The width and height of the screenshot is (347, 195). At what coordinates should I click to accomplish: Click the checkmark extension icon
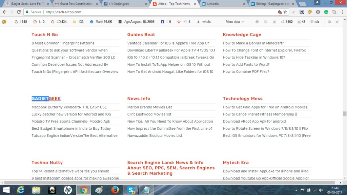click(x=293, y=12)
